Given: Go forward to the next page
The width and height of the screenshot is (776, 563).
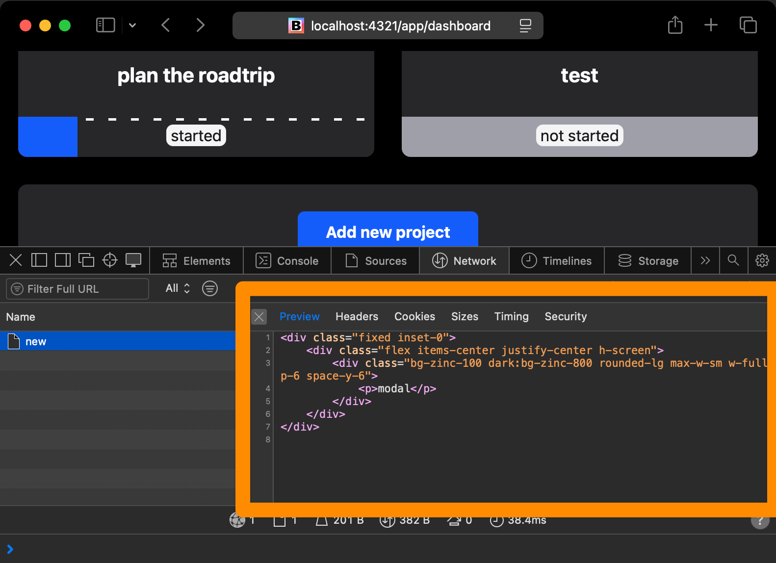Looking at the screenshot, I should pos(200,25).
